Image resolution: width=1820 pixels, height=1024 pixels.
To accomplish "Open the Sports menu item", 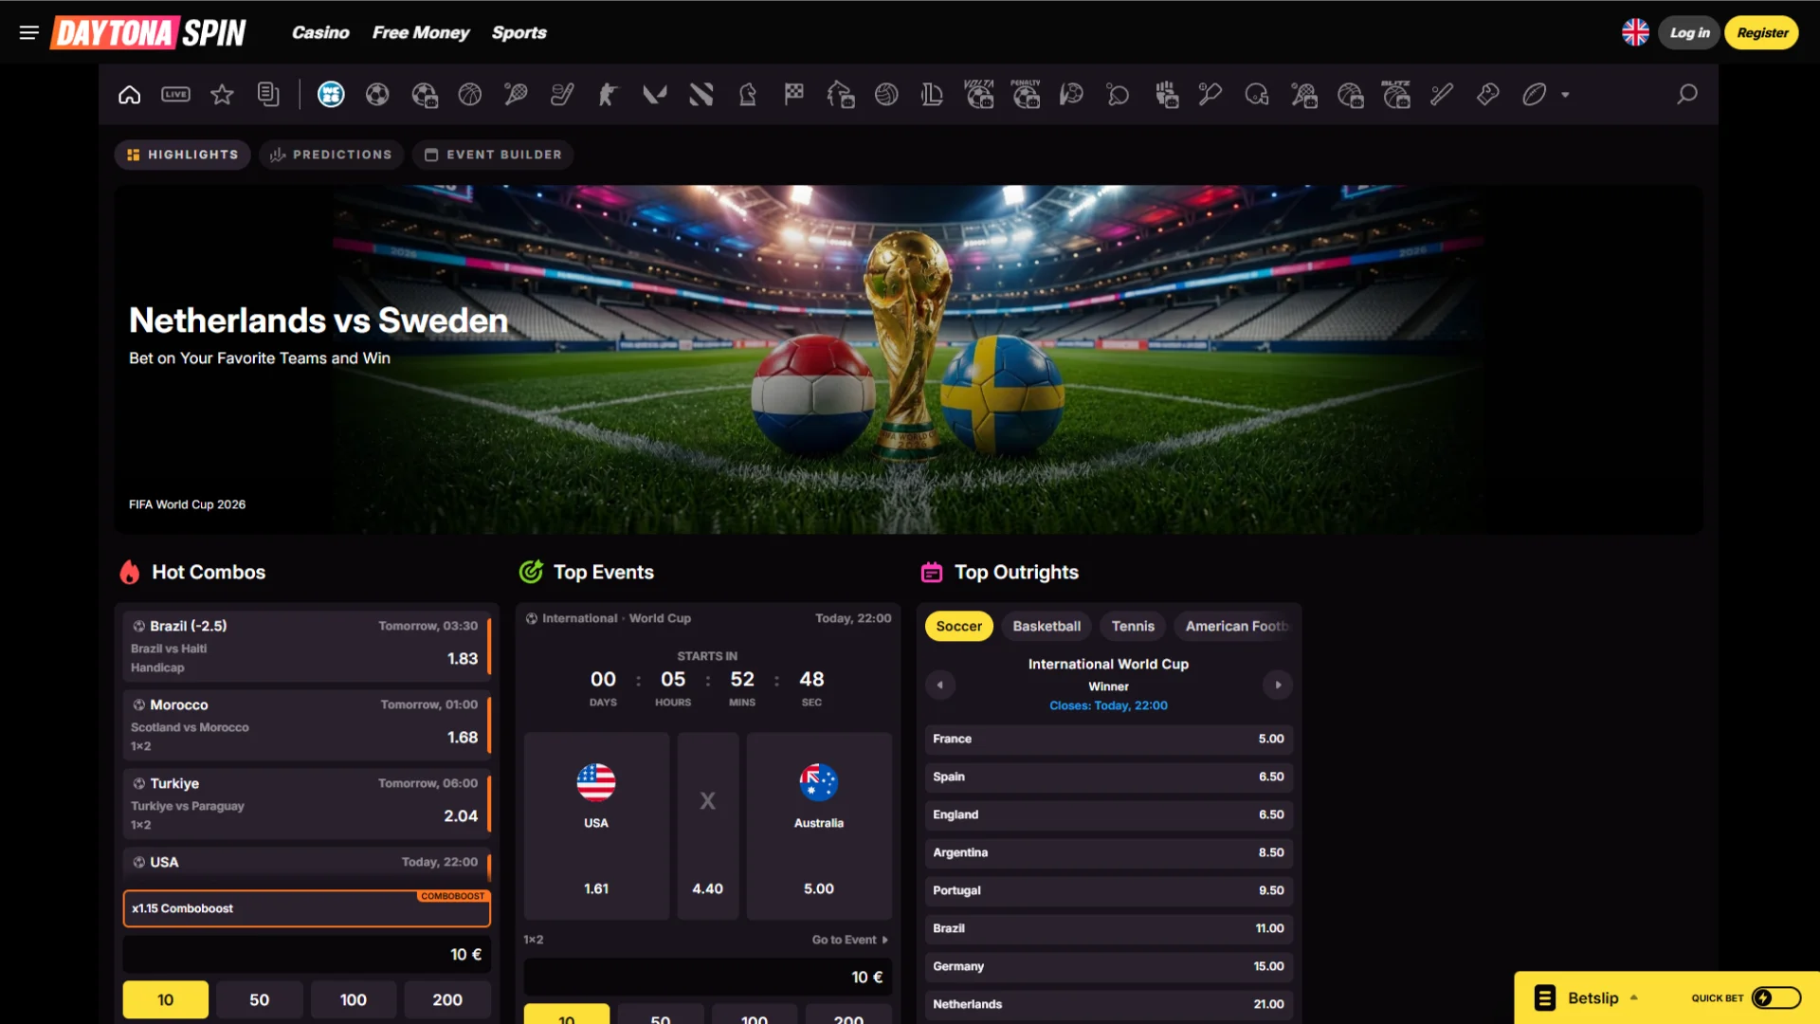I will [519, 32].
